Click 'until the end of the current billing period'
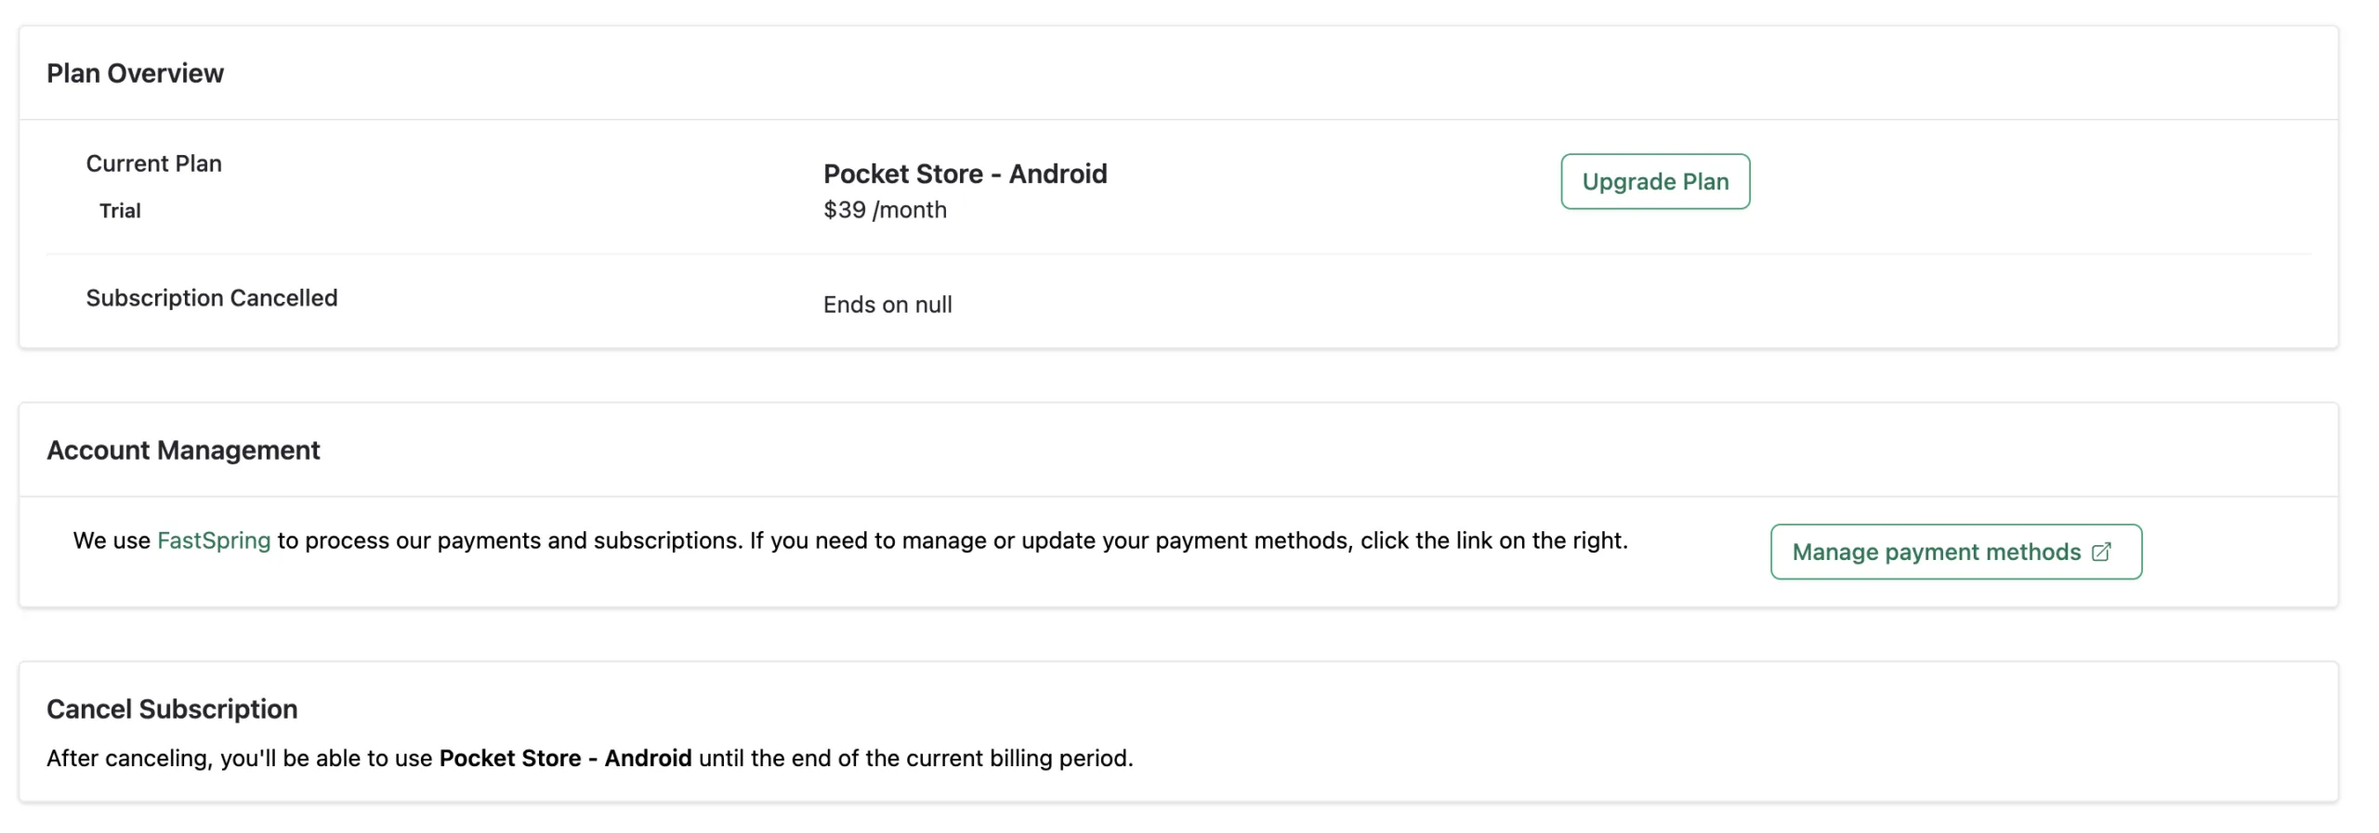The image size is (2379, 833). click(x=915, y=758)
